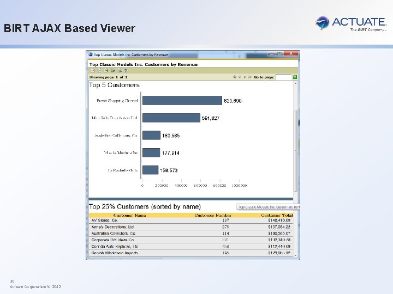Click customer number 114
The image size is (393, 294).
tap(225, 233)
